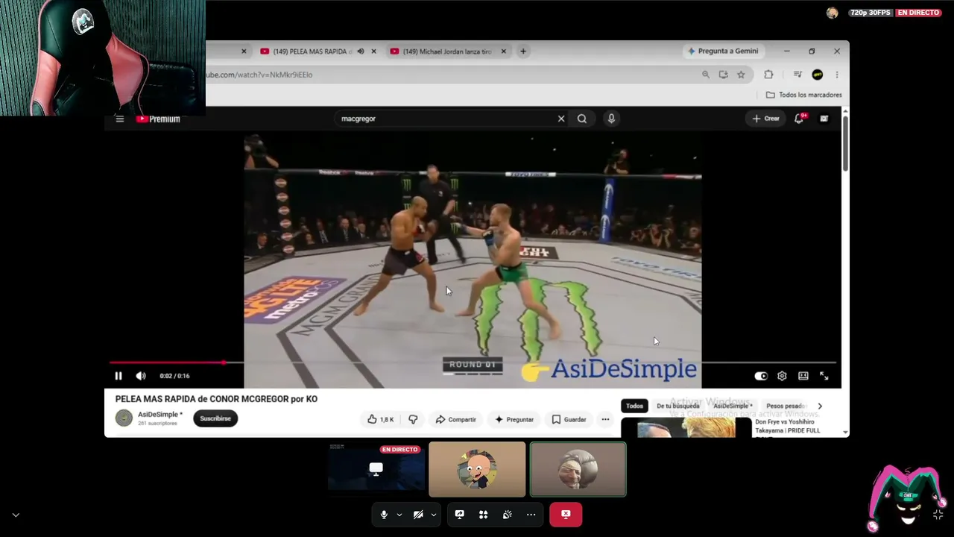Select the Todos filter chip
954x537 pixels.
point(634,406)
